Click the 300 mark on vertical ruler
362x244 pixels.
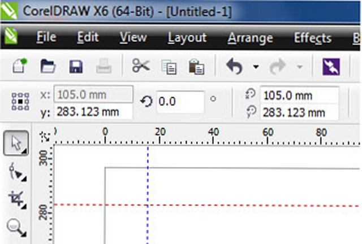click(44, 158)
